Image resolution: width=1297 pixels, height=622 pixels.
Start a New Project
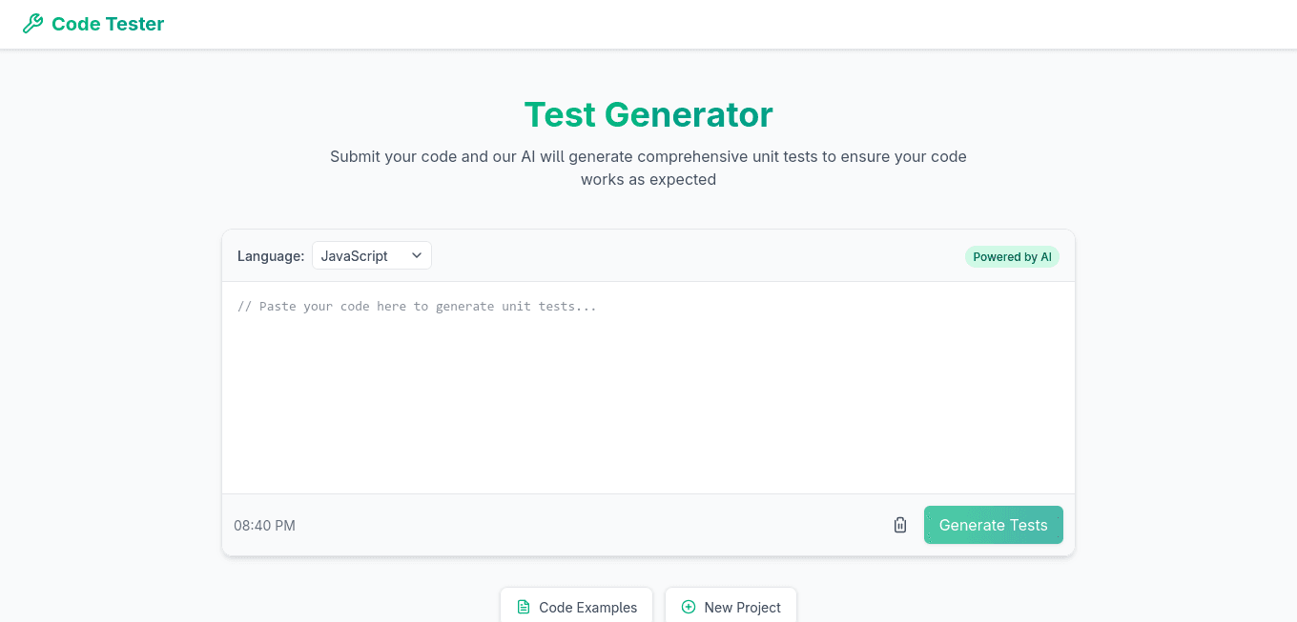(731, 607)
